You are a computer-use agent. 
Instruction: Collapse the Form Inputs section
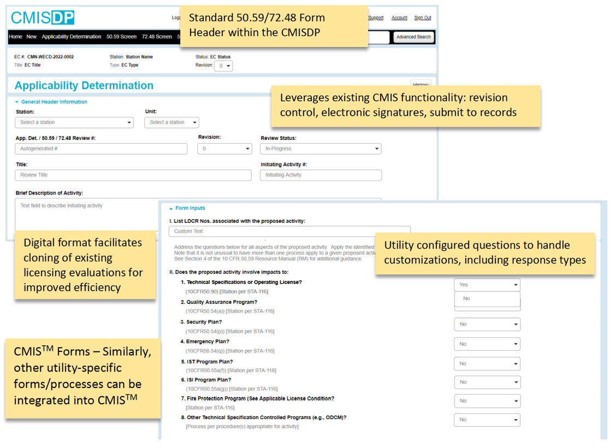point(187,208)
